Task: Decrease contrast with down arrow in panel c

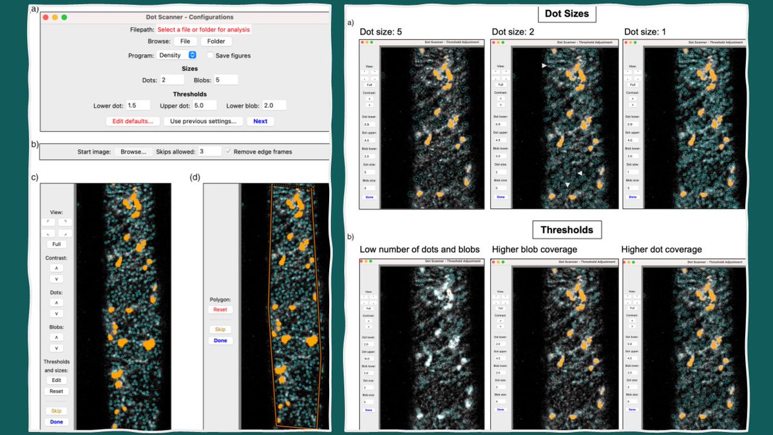Action: [x=58, y=280]
